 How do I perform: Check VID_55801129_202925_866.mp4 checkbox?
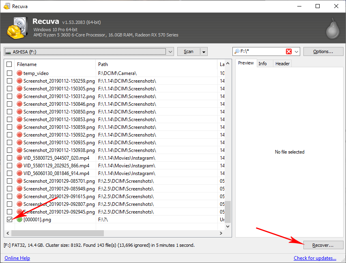(x=9, y=166)
